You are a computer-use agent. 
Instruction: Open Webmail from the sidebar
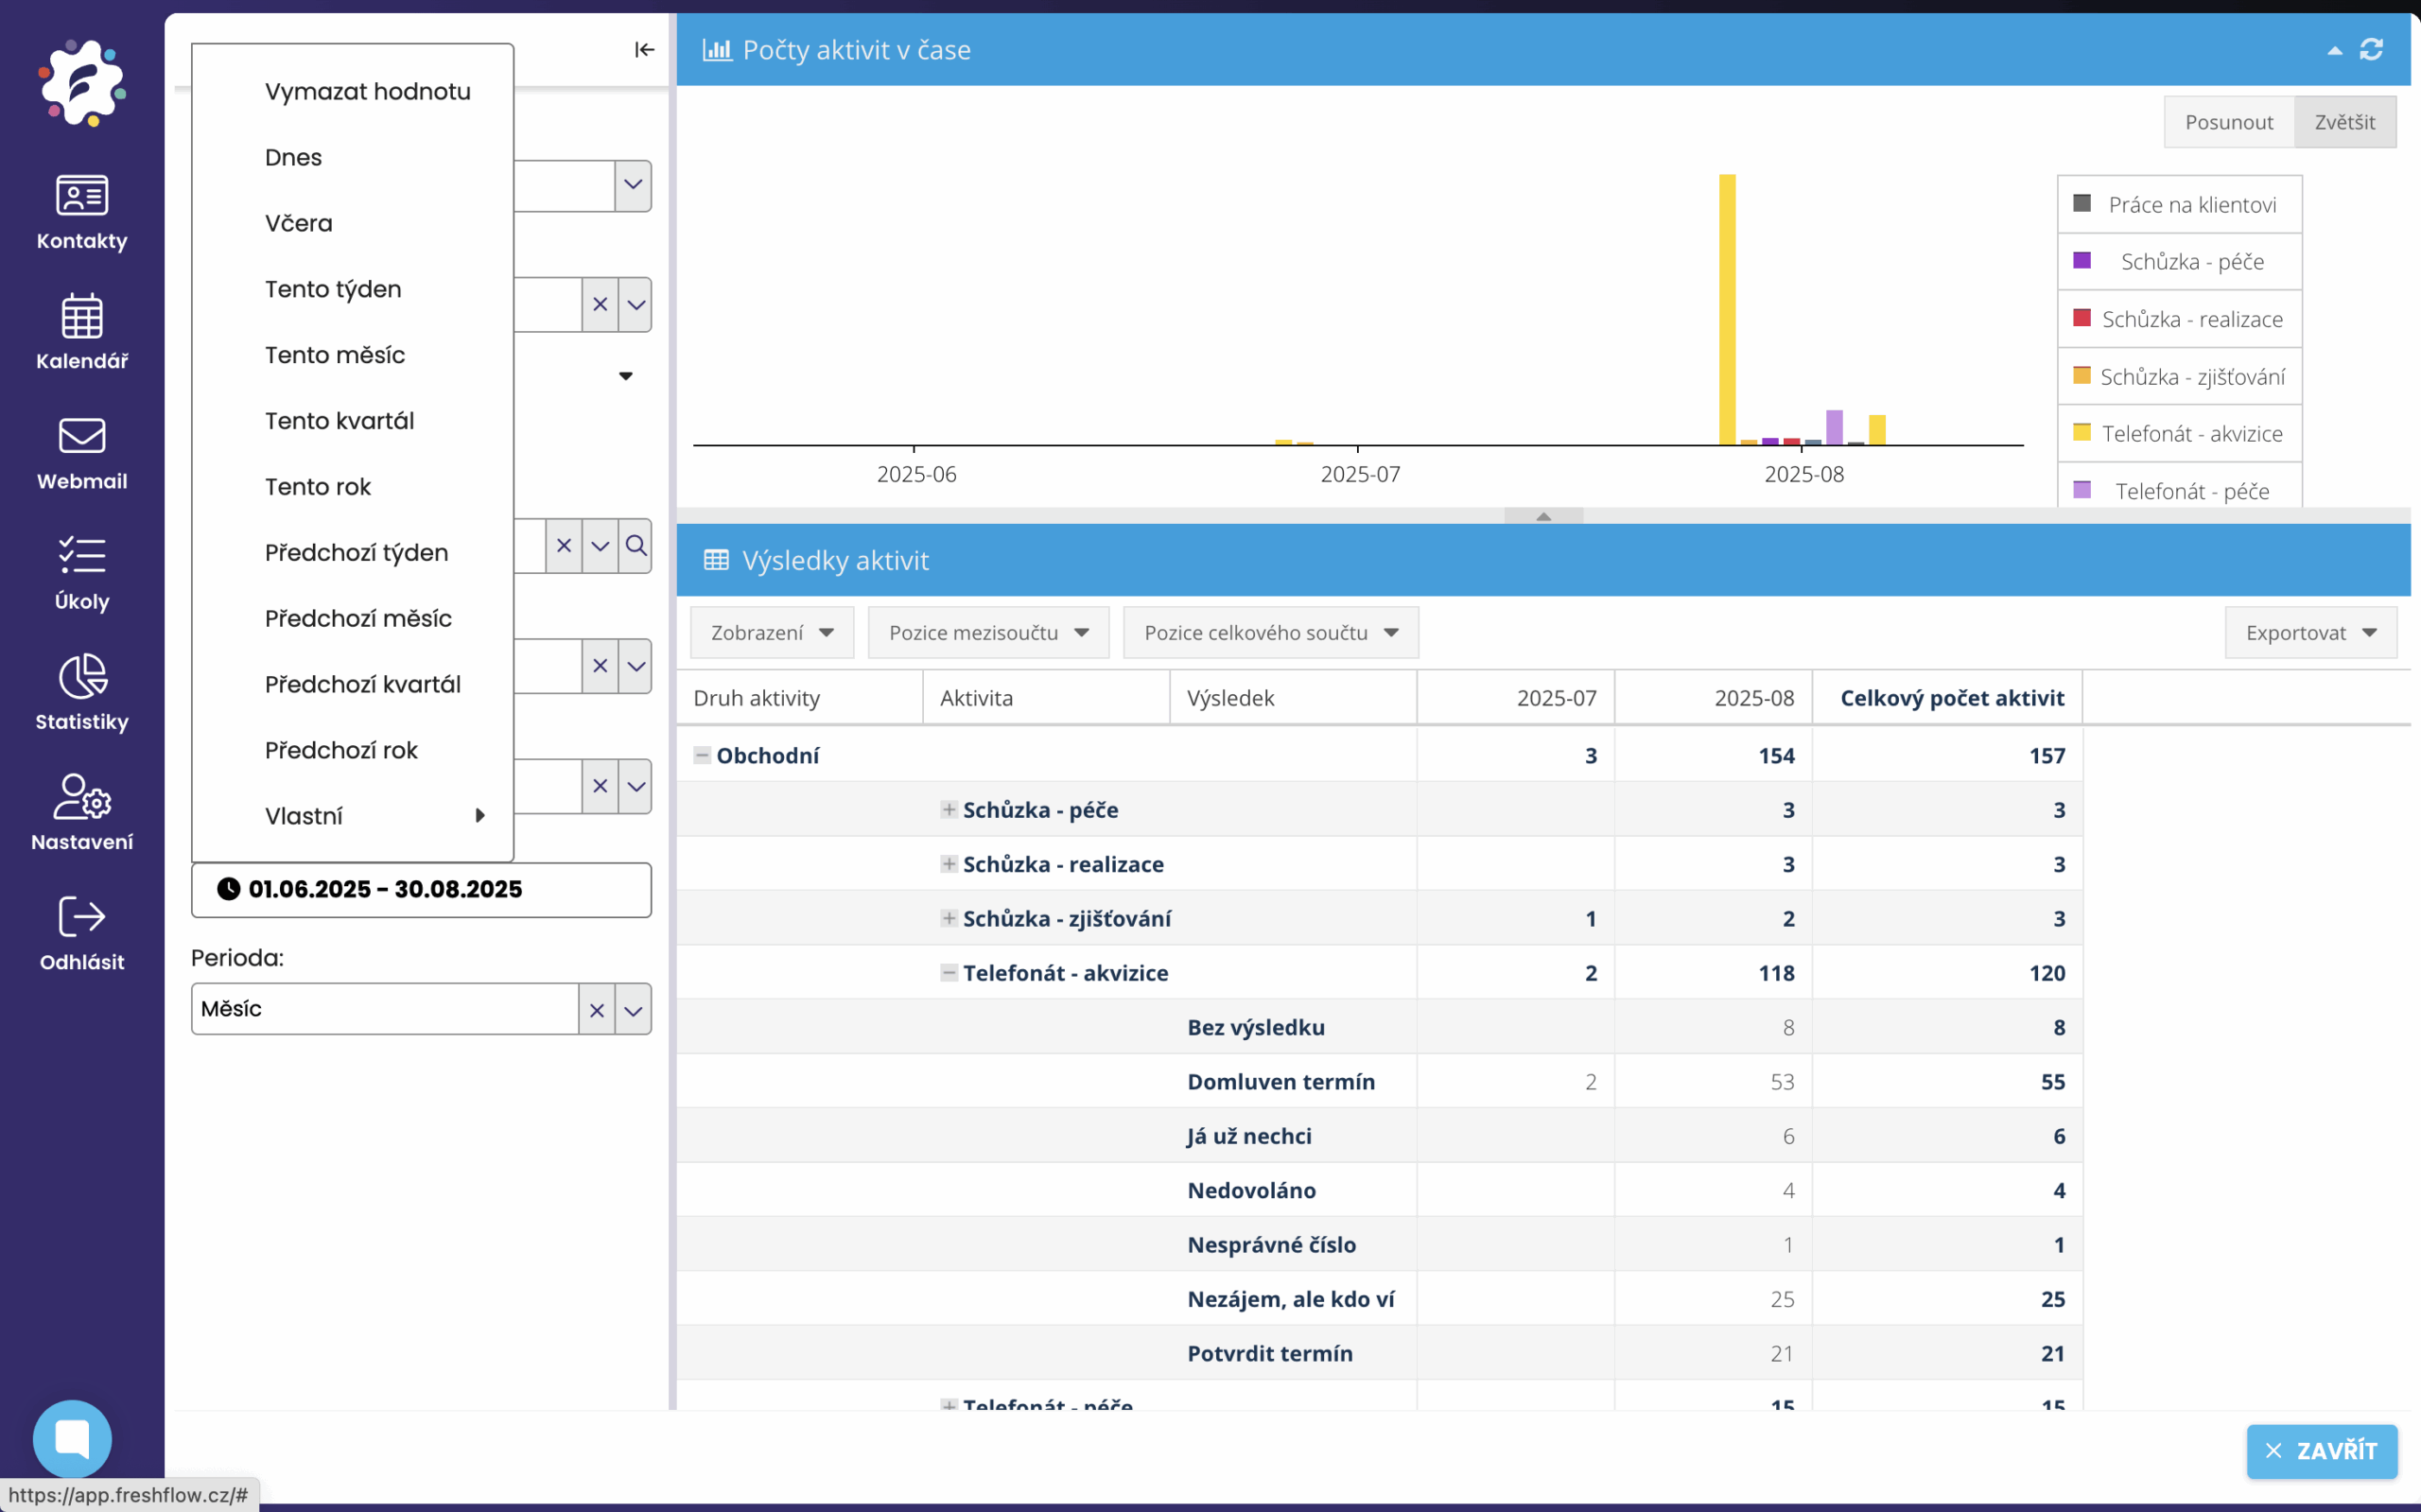(x=82, y=436)
